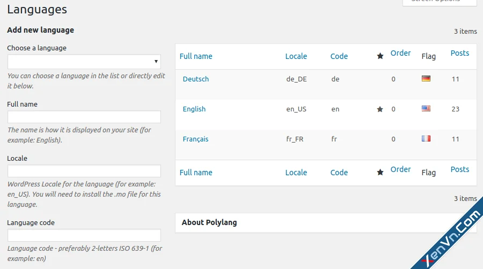Click the star icon in table footer
483x269 pixels.
[380, 172]
